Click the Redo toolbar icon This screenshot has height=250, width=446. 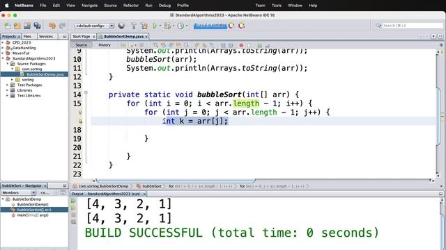[x=62, y=26]
